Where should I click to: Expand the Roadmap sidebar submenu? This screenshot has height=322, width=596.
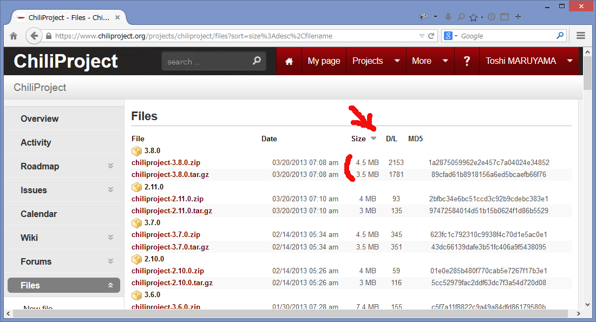(110, 166)
